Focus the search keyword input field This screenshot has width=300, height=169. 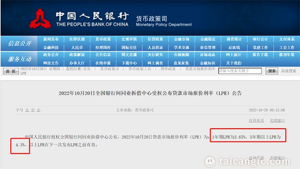(240, 71)
